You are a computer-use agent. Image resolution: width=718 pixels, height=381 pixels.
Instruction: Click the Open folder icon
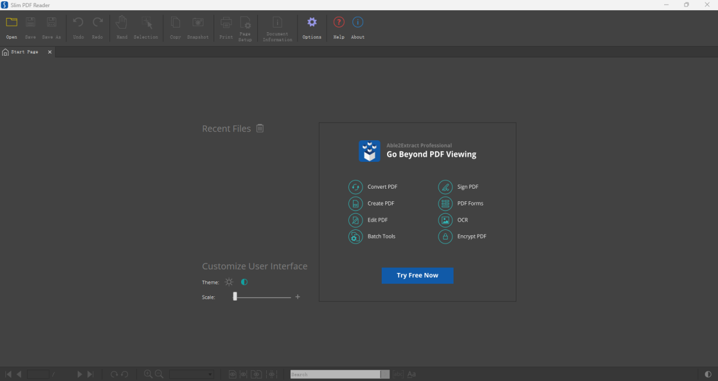click(x=11, y=23)
